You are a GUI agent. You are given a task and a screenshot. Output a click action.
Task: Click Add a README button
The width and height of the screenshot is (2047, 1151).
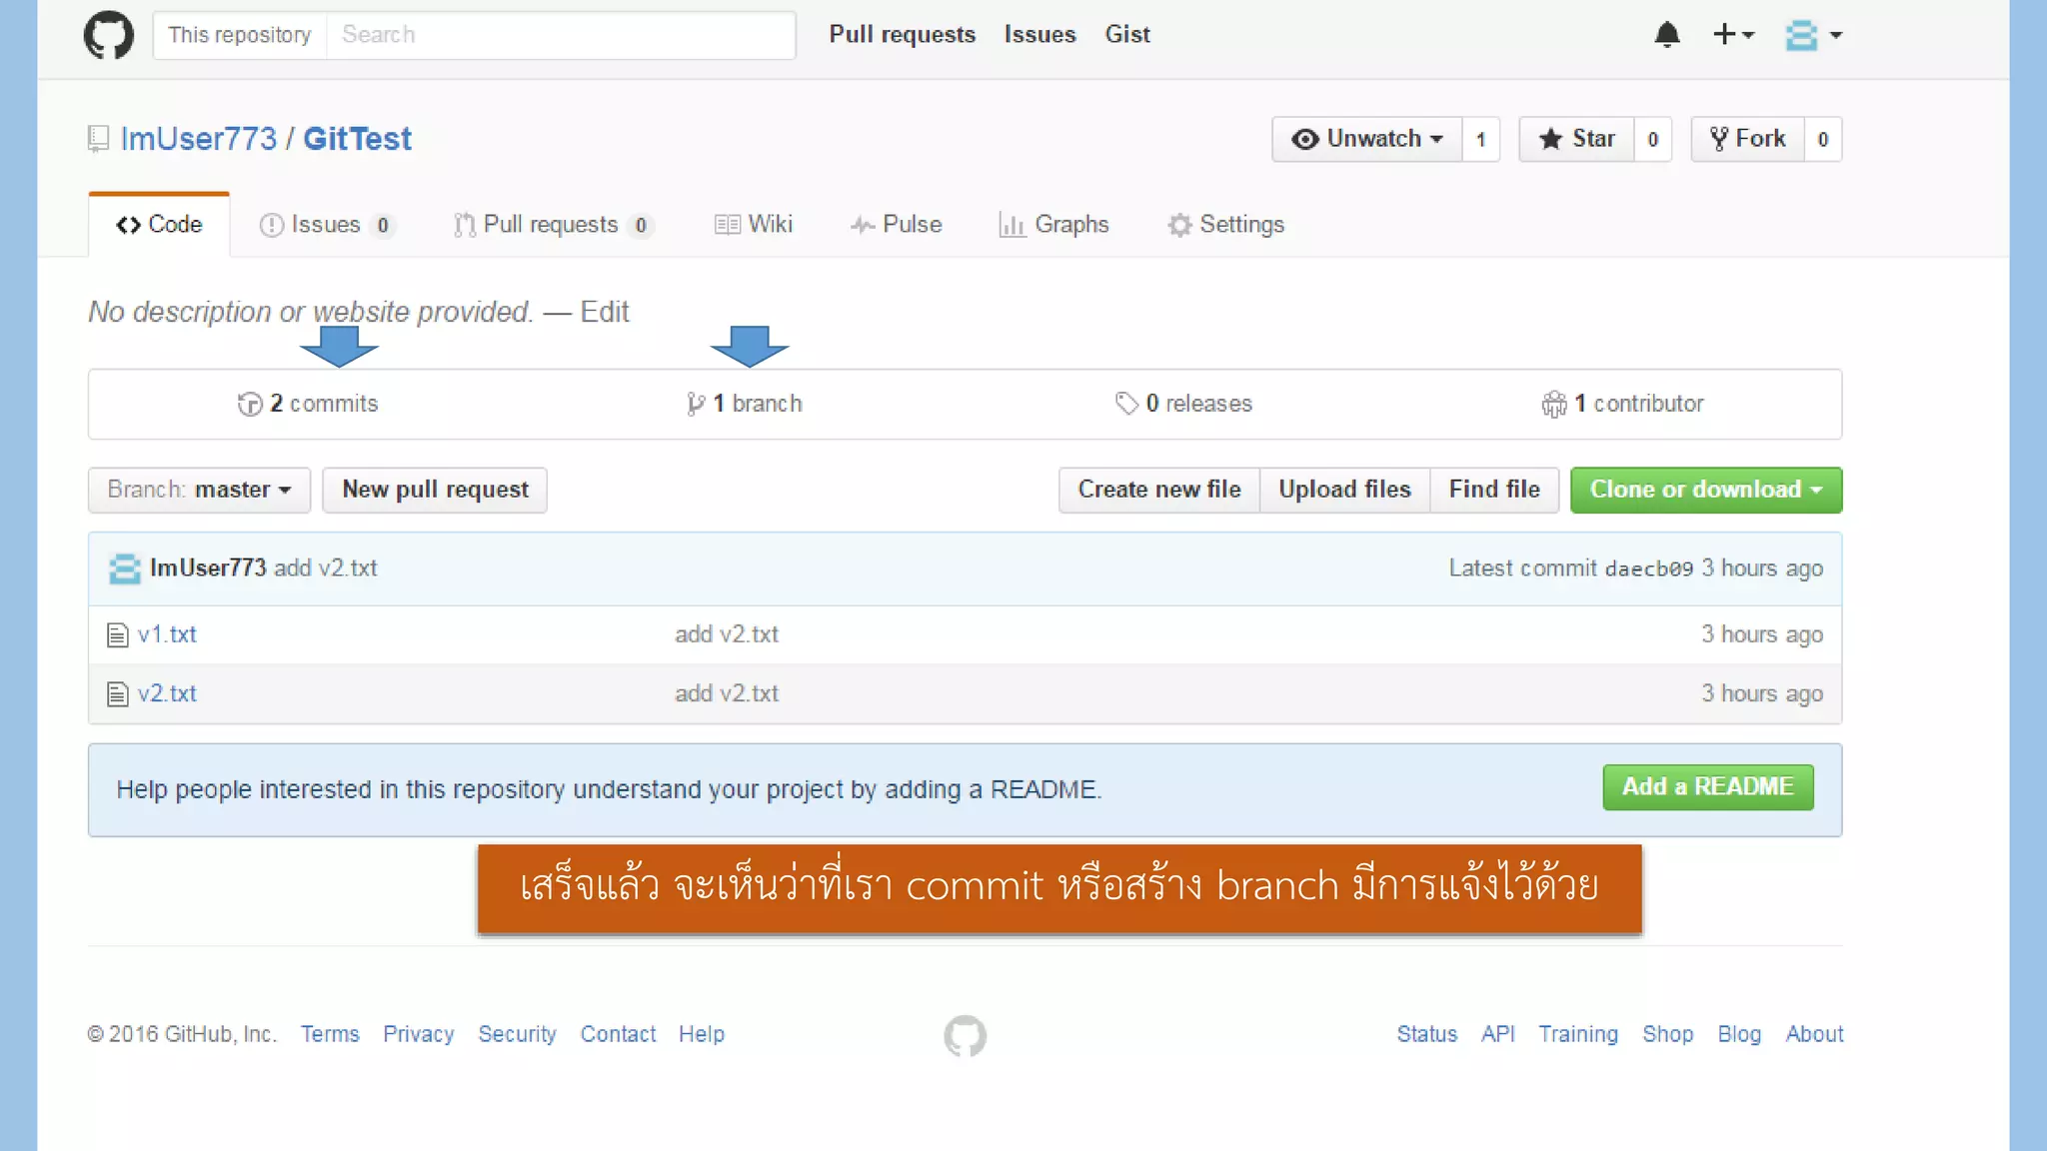pyautogui.click(x=1708, y=787)
